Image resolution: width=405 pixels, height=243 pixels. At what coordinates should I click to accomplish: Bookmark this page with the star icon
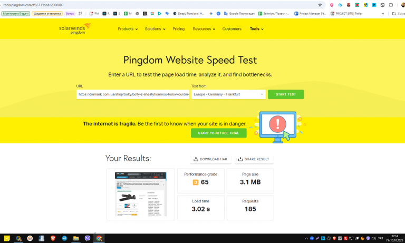[320, 5]
